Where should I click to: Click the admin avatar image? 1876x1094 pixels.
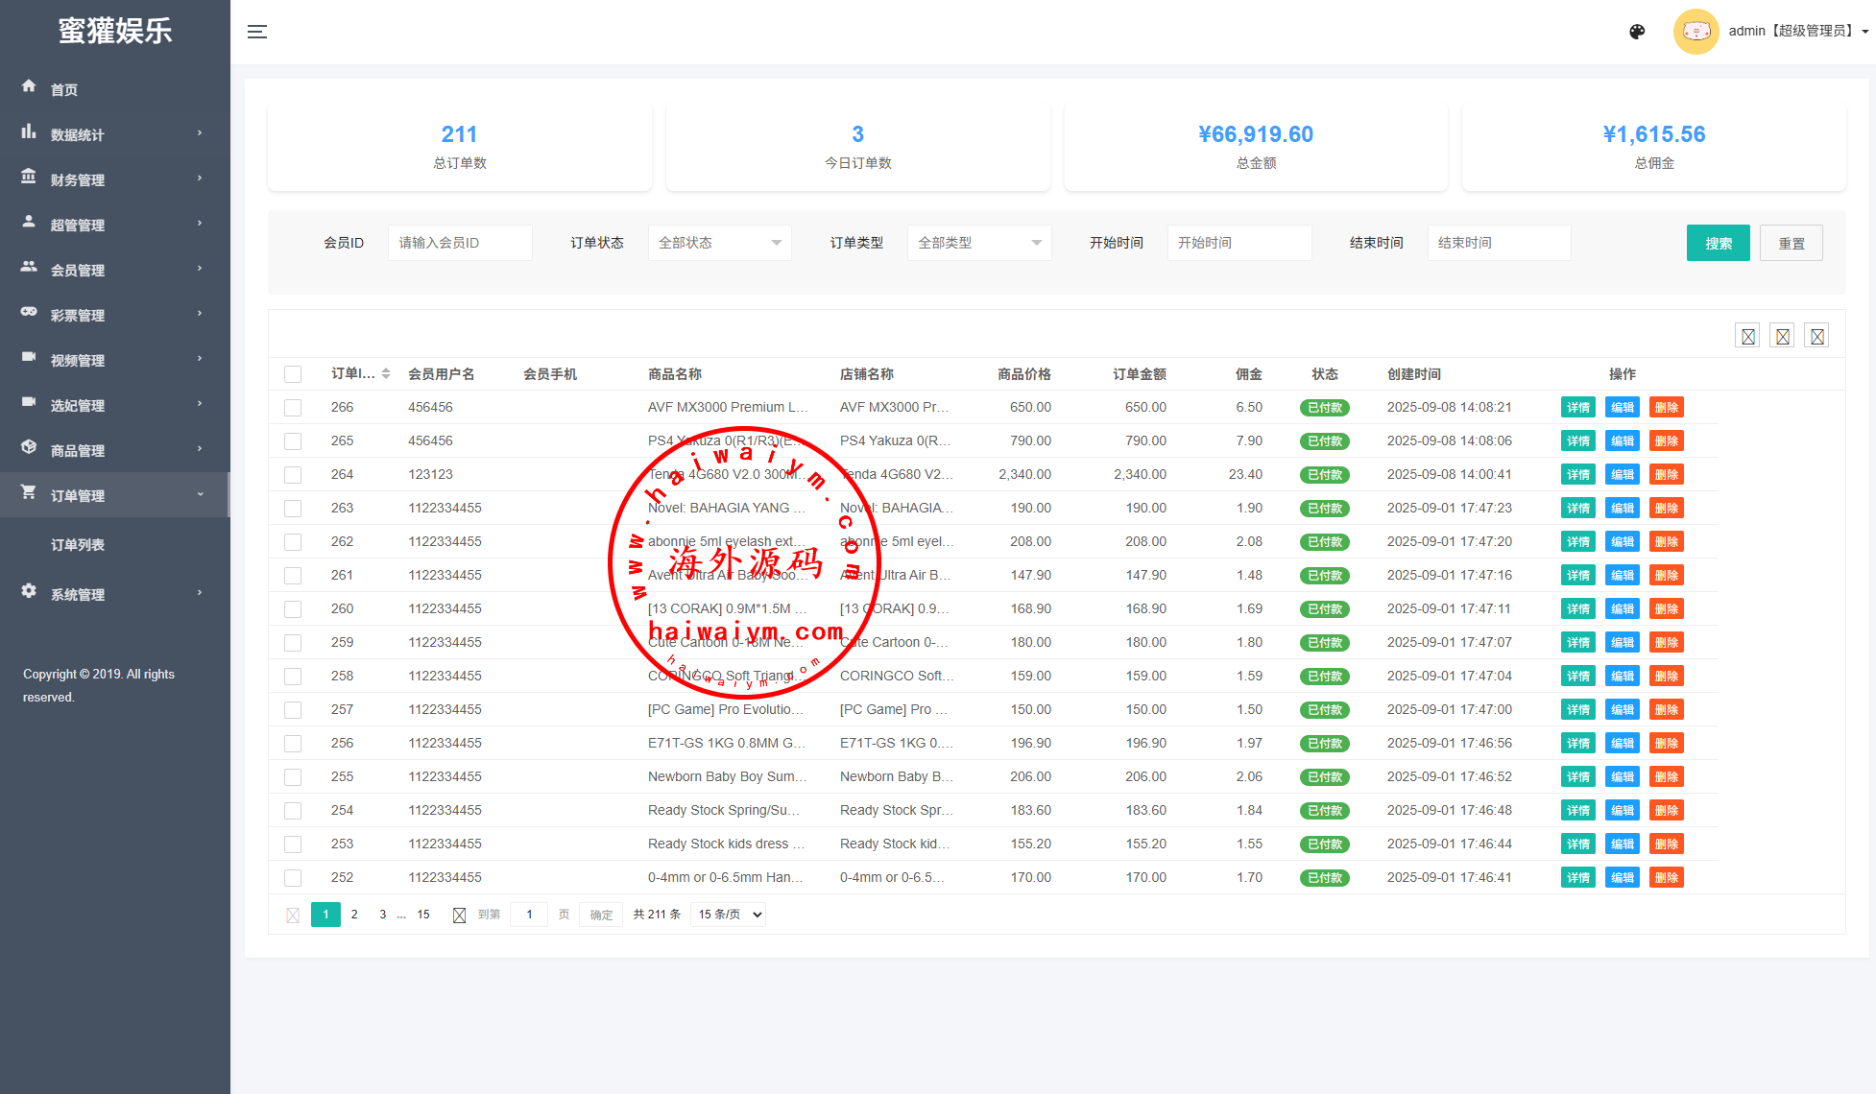(x=1696, y=32)
